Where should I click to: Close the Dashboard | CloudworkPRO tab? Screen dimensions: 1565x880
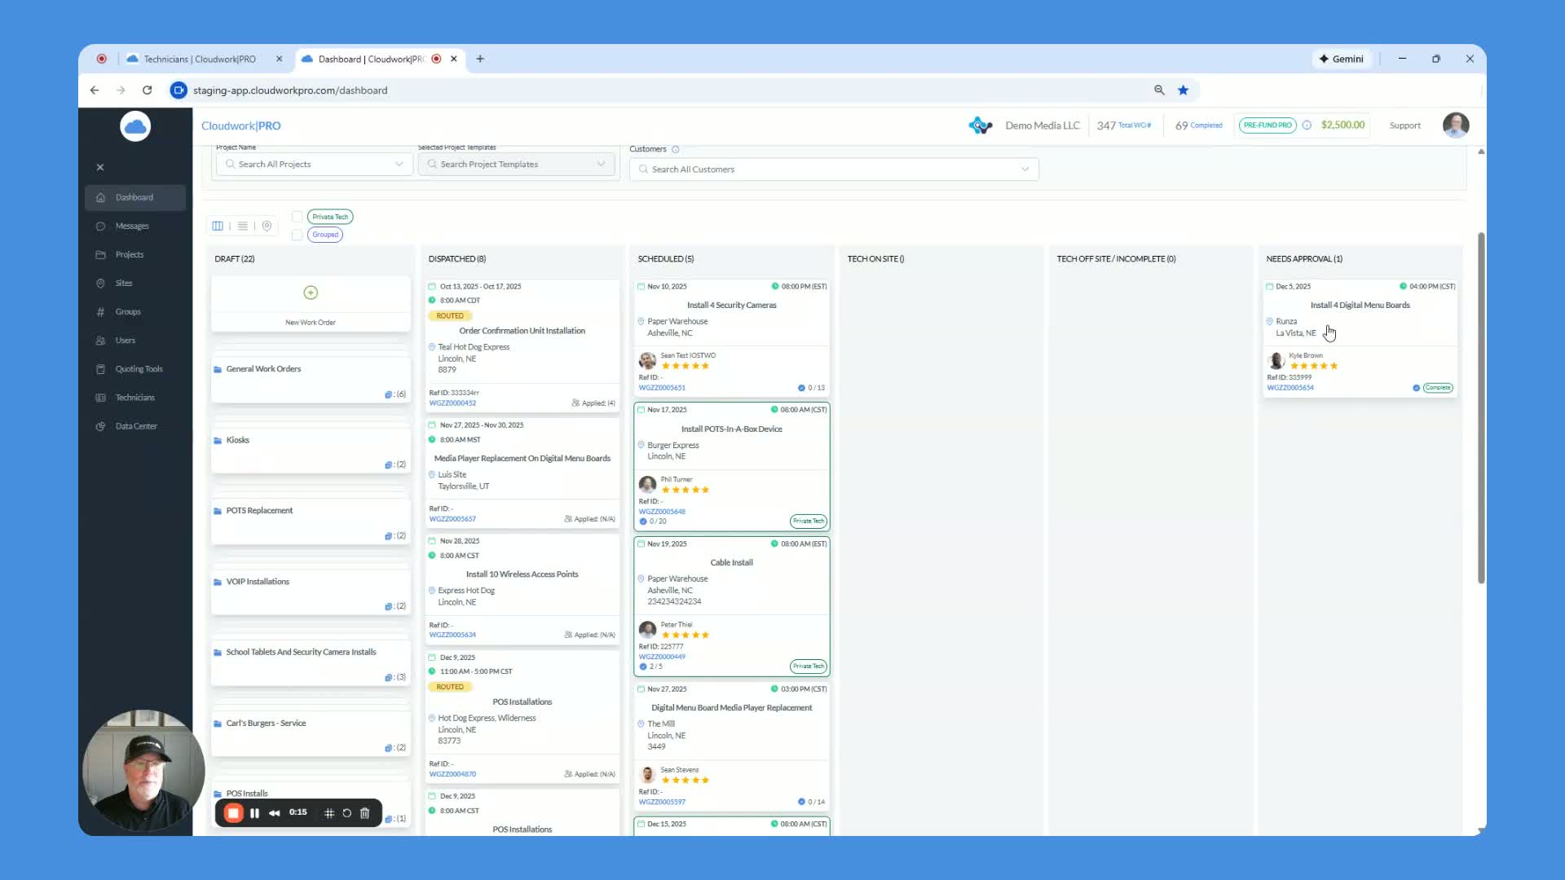[454, 59]
